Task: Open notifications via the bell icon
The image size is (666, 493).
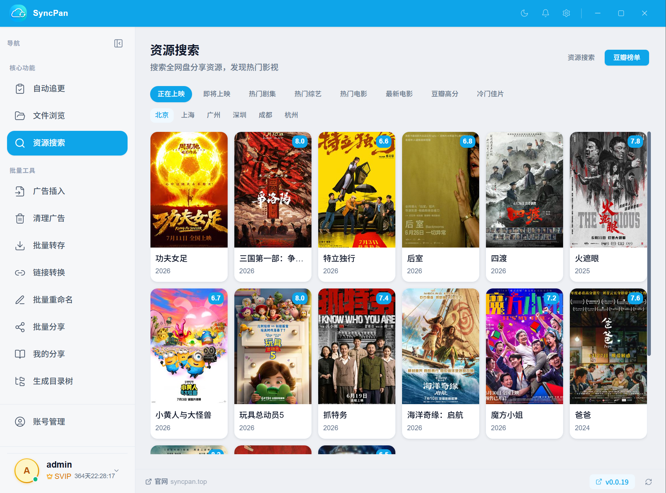Action: pyautogui.click(x=545, y=13)
